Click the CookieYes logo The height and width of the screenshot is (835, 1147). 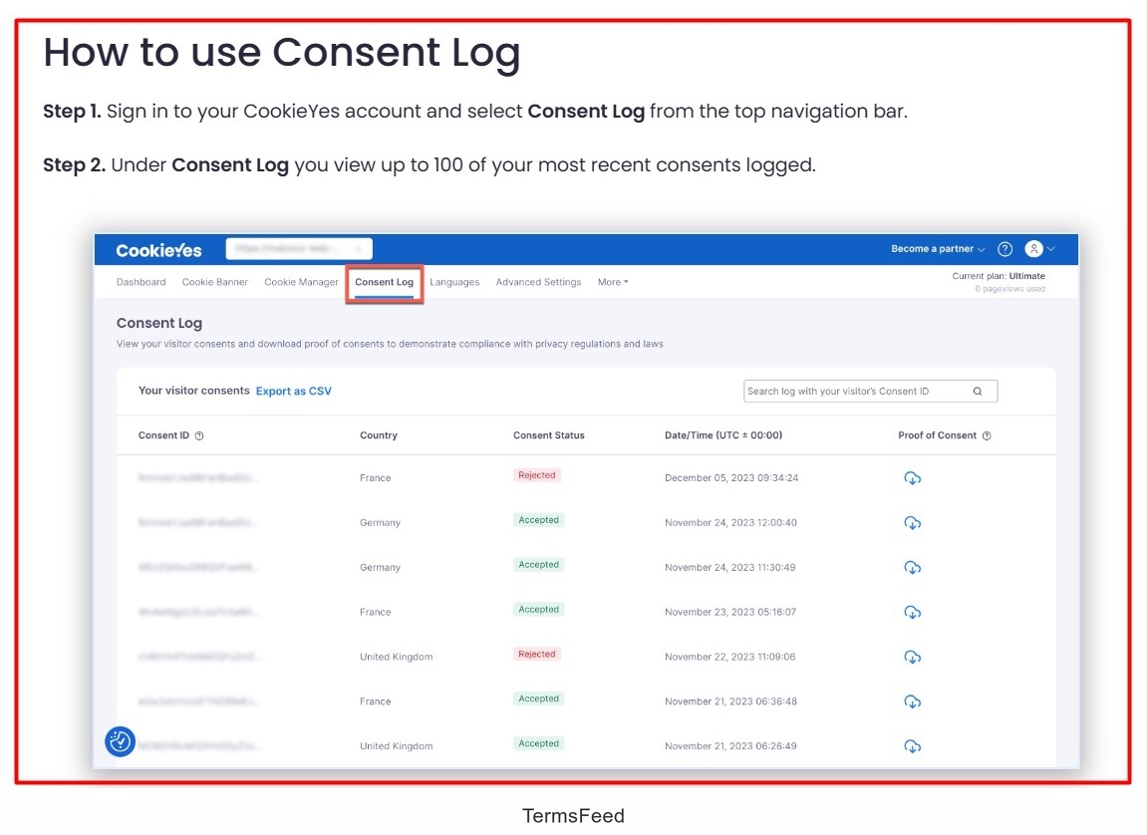pyautogui.click(x=158, y=250)
